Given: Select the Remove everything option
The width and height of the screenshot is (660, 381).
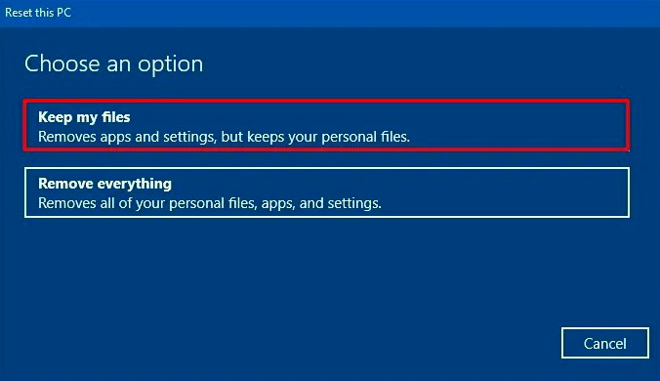Looking at the screenshot, I should [327, 192].
